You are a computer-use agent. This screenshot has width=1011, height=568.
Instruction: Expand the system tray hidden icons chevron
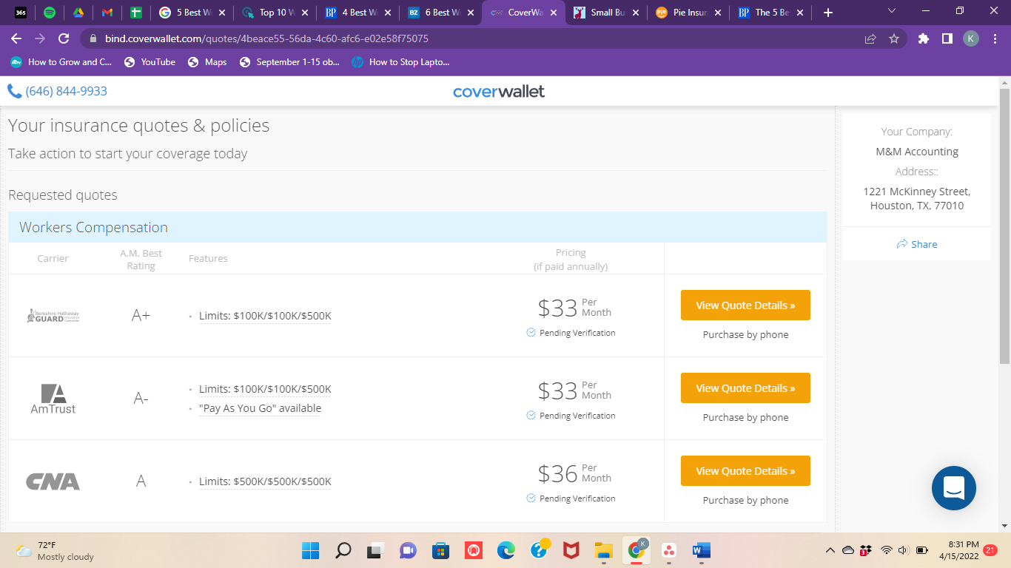830,550
